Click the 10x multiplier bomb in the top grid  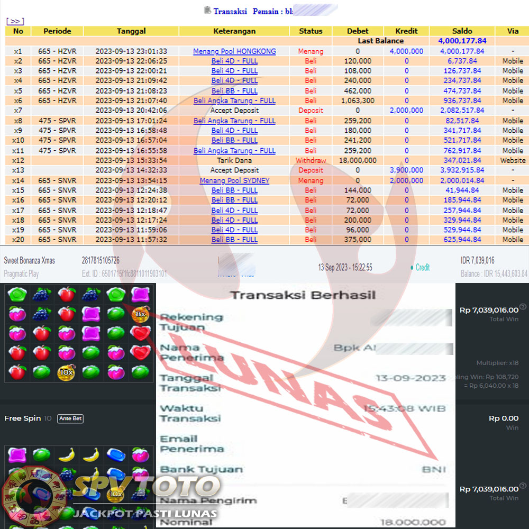66,372
